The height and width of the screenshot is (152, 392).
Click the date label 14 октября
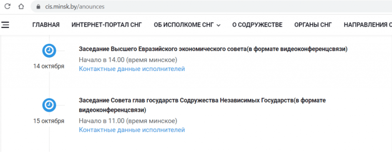(x=49, y=66)
